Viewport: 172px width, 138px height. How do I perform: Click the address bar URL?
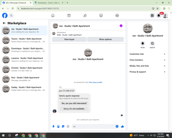click(40, 9)
